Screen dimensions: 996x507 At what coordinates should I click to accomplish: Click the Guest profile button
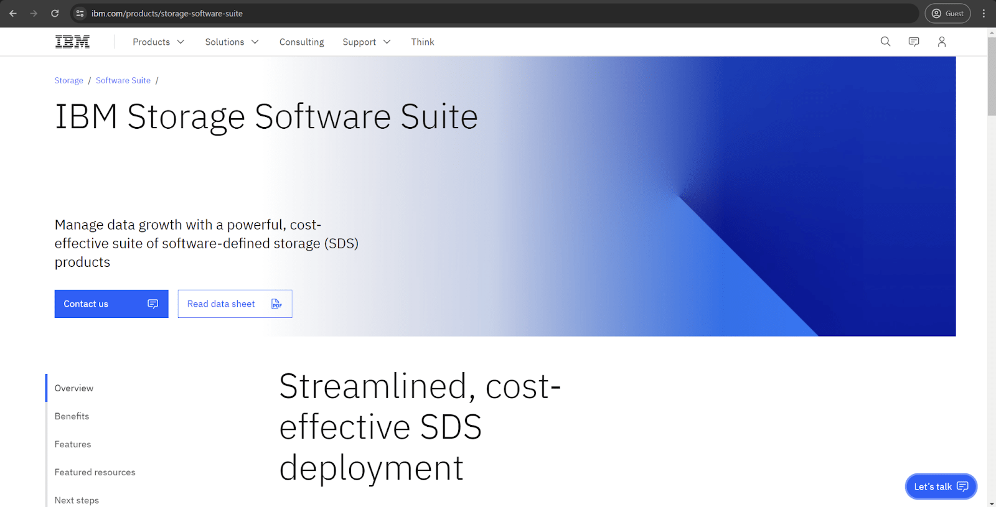click(947, 13)
